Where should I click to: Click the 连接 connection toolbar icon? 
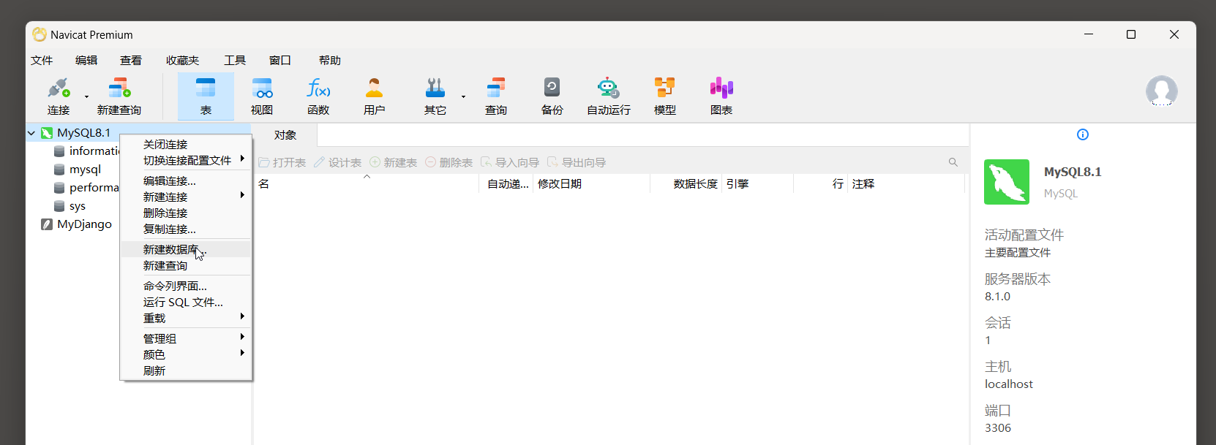tap(59, 96)
